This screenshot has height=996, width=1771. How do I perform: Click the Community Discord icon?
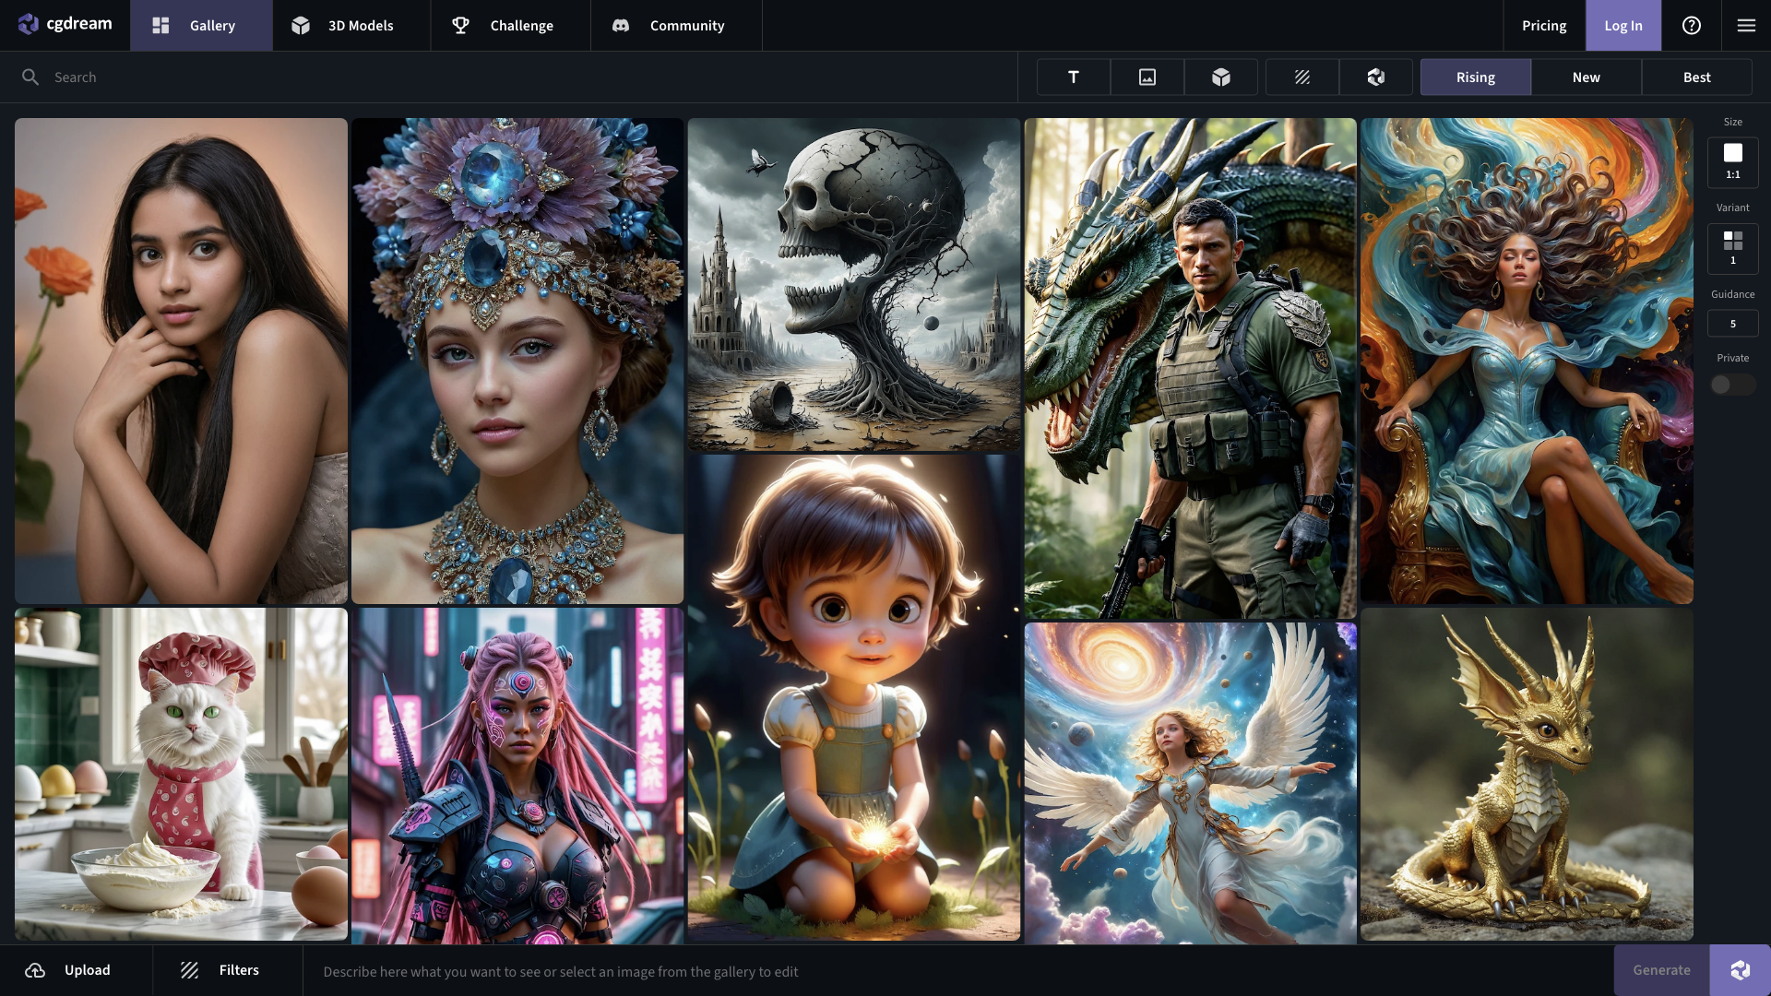point(621,25)
